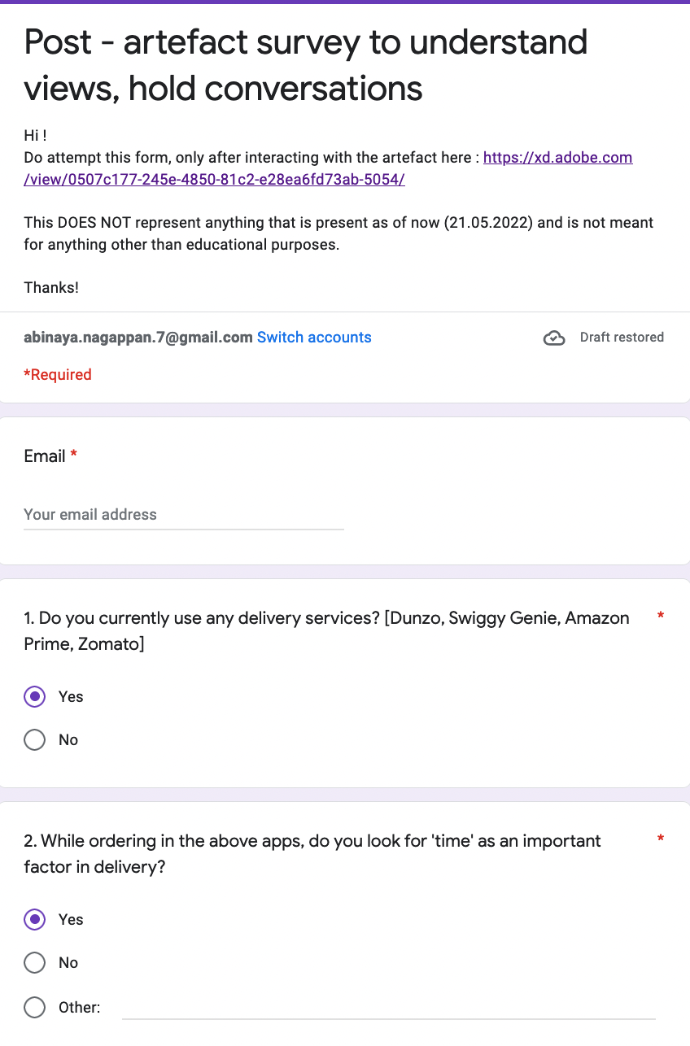Image resolution: width=690 pixels, height=1046 pixels.
Task: Click the cloud draft-saved icon
Action: pos(554,338)
